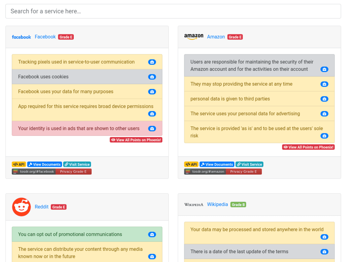Select 'Your data may be processed and stored anywhere'

(257, 229)
